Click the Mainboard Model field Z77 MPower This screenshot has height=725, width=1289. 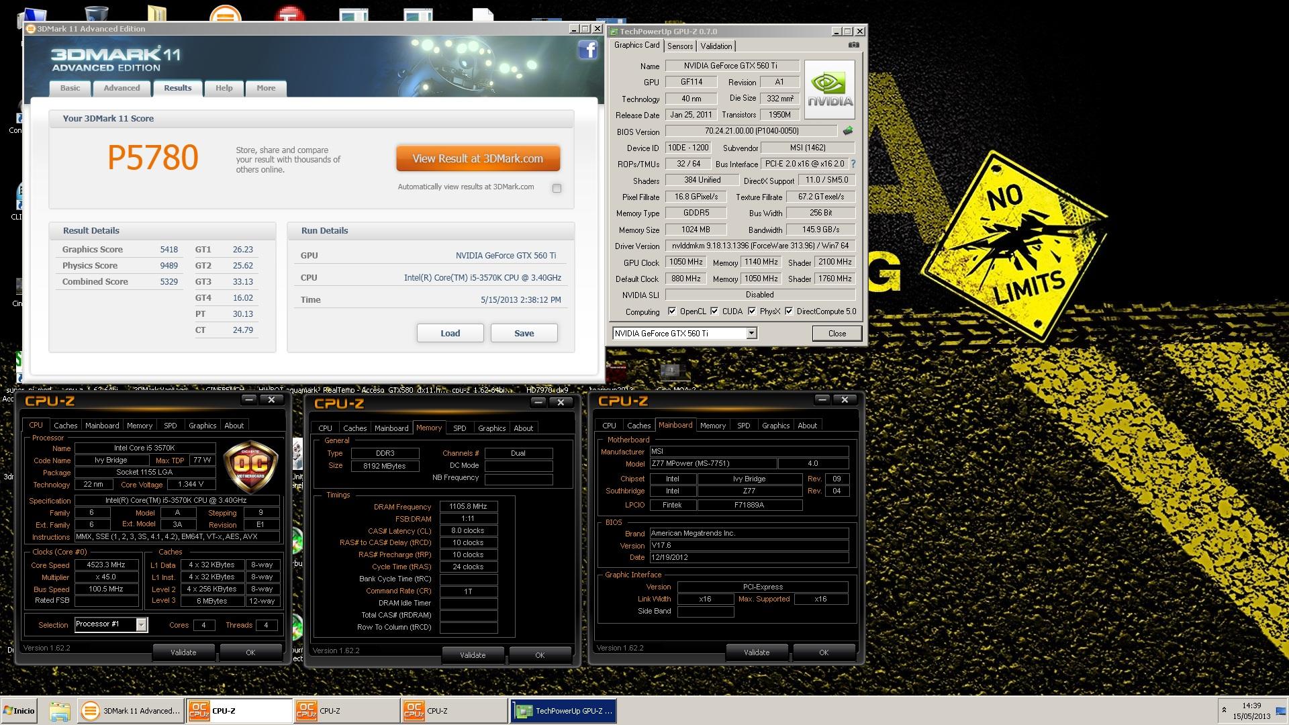(x=713, y=464)
